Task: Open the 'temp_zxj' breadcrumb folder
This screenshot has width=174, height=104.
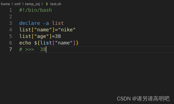Action: pos(32,4)
